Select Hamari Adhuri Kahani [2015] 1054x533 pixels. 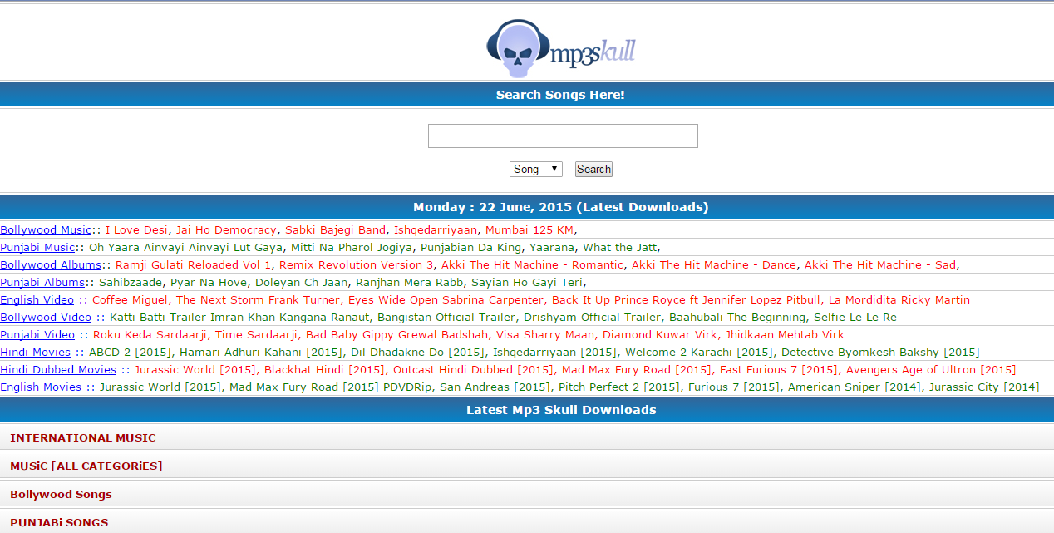coord(261,352)
